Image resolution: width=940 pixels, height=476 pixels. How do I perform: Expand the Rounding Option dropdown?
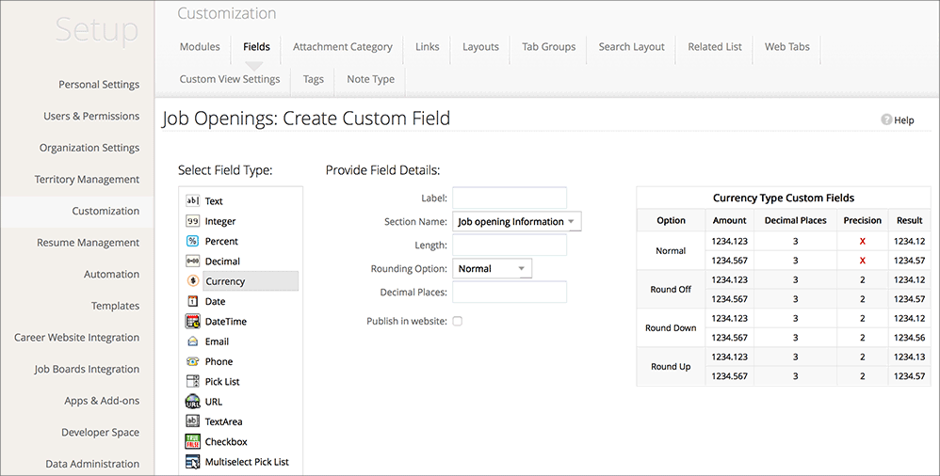pyautogui.click(x=493, y=269)
